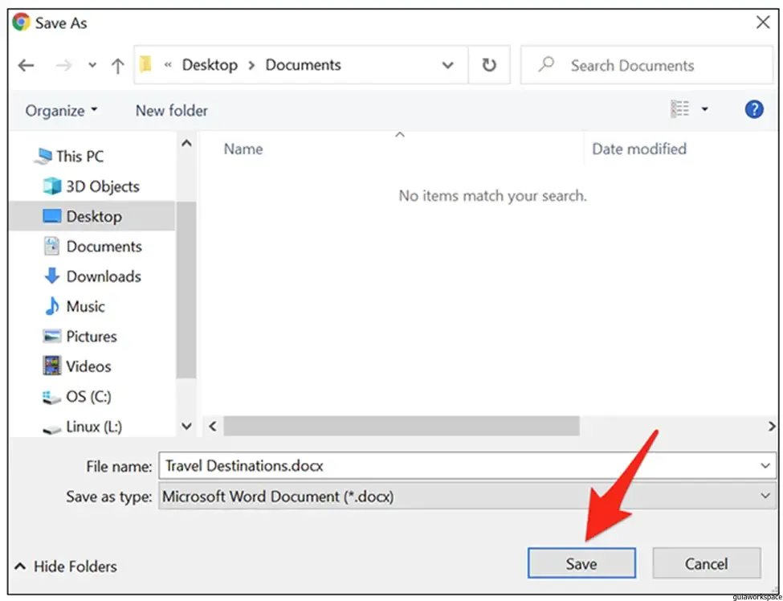This screenshot has width=783, height=601.
Task: Refresh the Documents folder listing
Action: coord(488,65)
